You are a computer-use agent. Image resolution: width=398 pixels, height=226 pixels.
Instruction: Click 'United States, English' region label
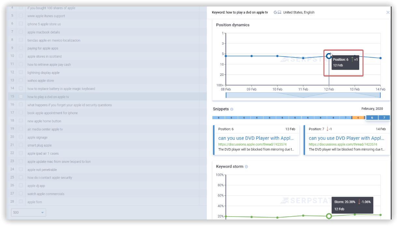(299, 12)
